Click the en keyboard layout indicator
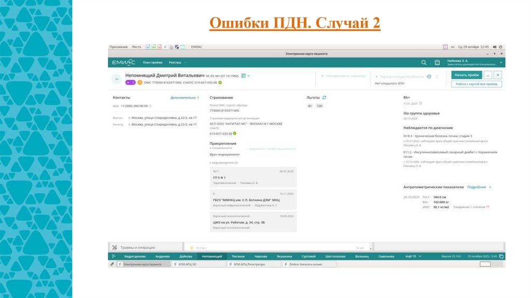Viewport: 531px width, 298px height. point(453,47)
